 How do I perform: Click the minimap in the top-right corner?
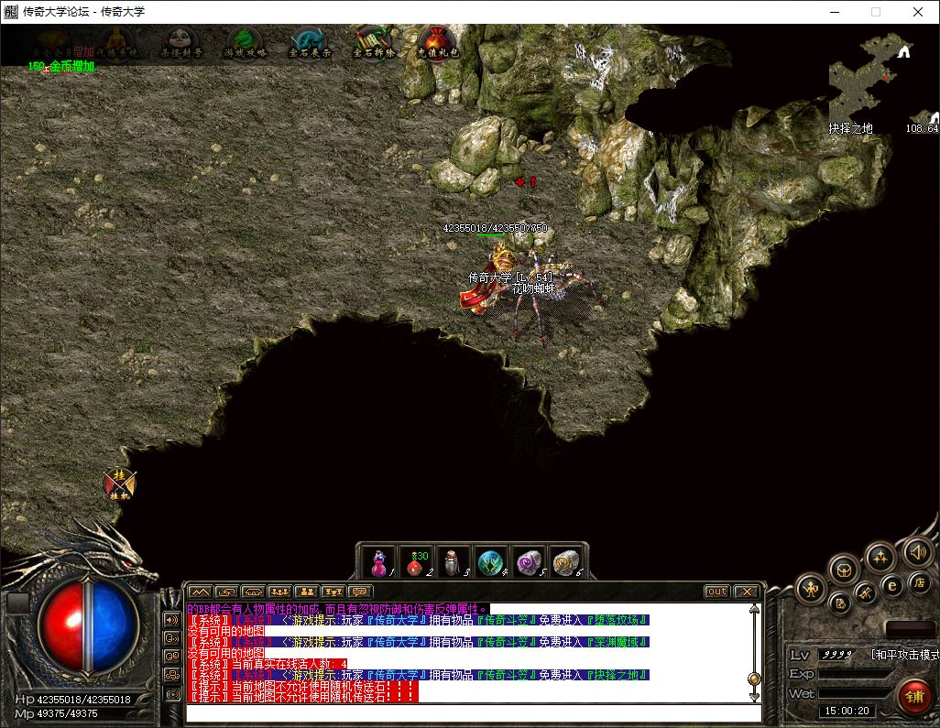coord(881,78)
